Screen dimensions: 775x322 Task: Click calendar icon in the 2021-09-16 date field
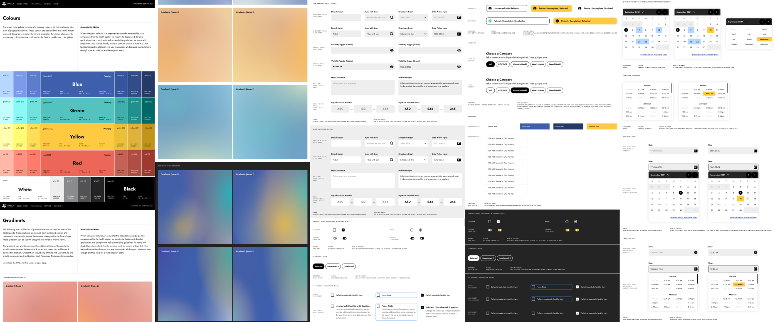[x=755, y=151]
